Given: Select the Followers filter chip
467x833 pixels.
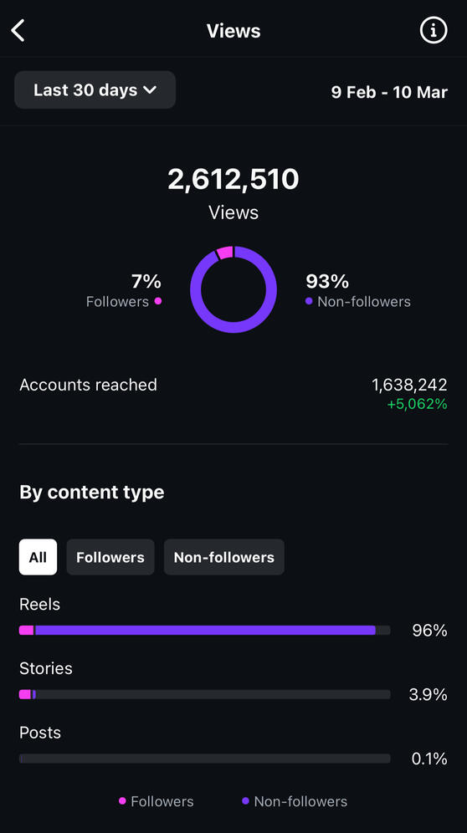Looking at the screenshot, I should 110,557.
